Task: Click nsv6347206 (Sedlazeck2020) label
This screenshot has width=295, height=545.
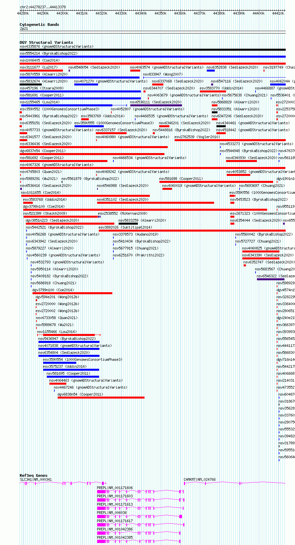Action: tap(237, 116)
